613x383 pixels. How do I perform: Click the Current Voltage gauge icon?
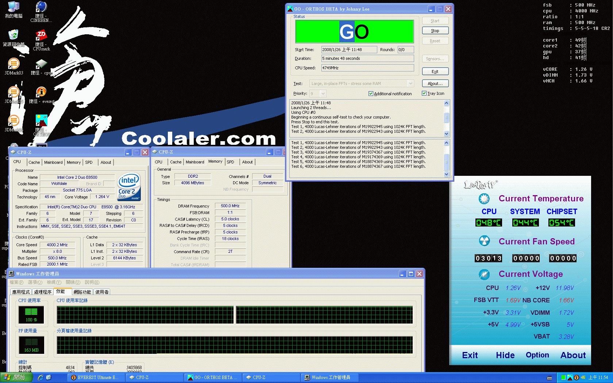point(484,274)
